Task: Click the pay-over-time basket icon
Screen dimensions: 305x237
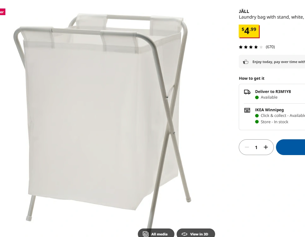Action: [246, 62]
